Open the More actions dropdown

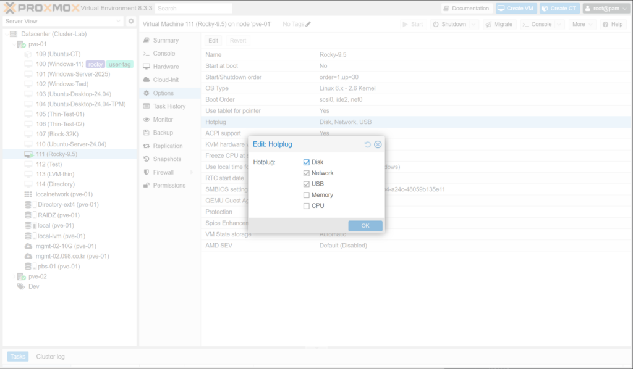coord(582,24)
